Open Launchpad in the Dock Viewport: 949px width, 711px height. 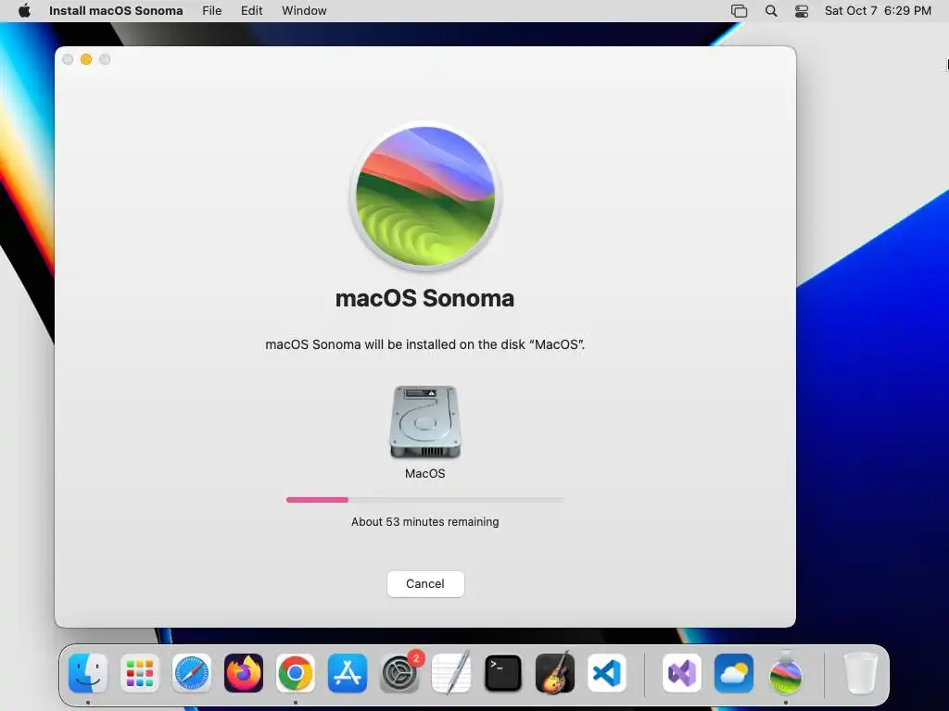(x=140, y=673)
